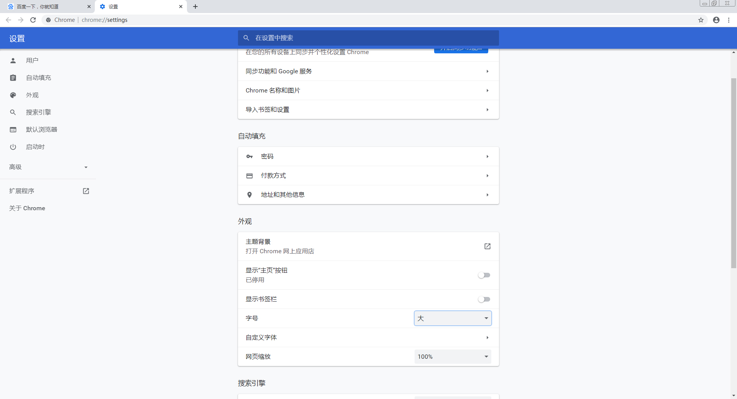The width and height of the screenshot is (737, 399).
Task: Click the 在设置中搜索 search field
Action: [368, 38]
